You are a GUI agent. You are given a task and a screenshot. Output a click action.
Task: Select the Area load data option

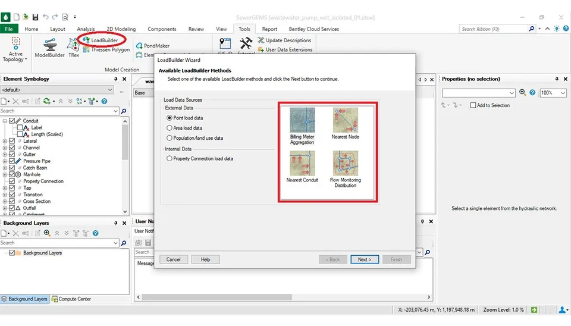(170, 128)
